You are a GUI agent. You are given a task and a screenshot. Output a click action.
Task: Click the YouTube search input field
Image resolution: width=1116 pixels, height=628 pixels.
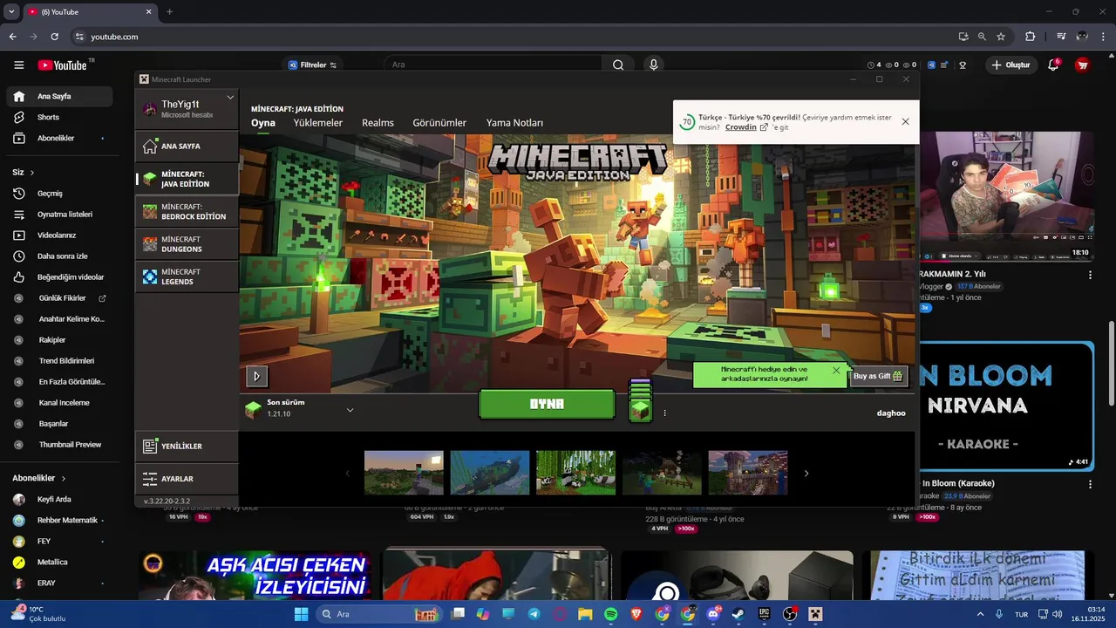coord(493,65)
